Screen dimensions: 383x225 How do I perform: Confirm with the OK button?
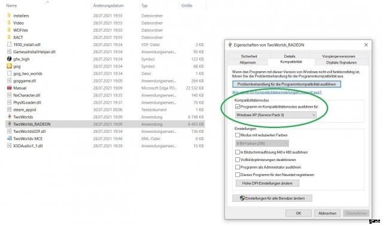[x=299, y=213]
